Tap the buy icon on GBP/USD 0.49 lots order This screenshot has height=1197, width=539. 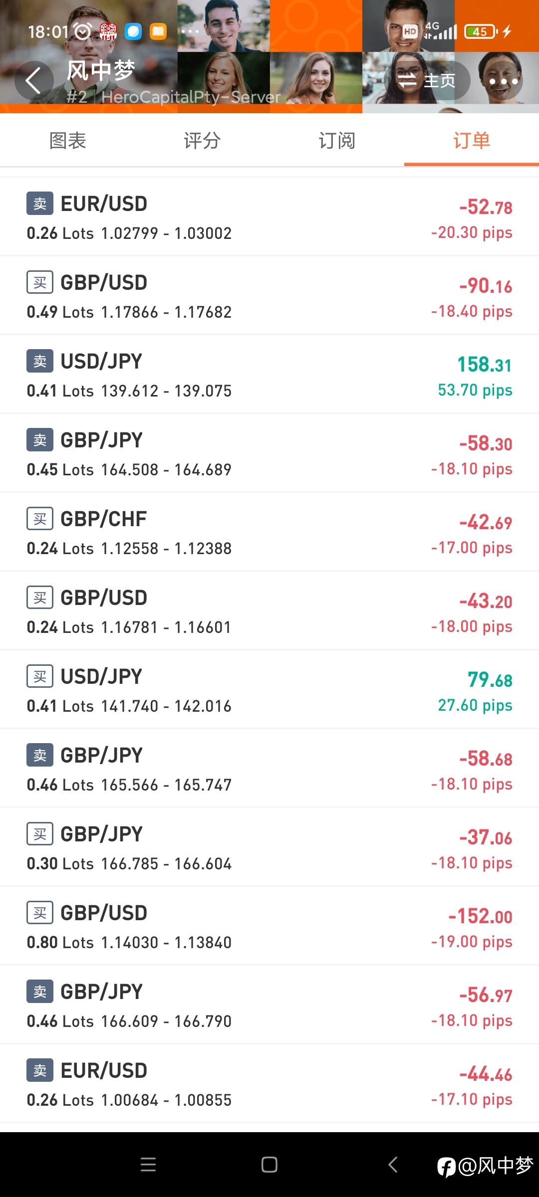coord(40,282)
